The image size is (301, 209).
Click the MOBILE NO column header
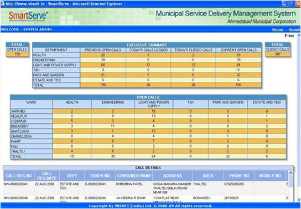tap(270, 176)
